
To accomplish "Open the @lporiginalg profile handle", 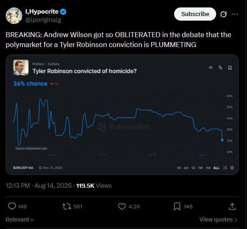I will click(x=43, y=20).
